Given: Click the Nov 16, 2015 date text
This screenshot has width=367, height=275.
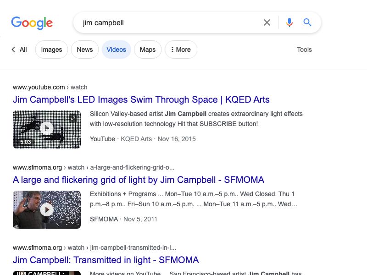Looking at the screenshot, I should pyautogui.click(x=177, y=139).
